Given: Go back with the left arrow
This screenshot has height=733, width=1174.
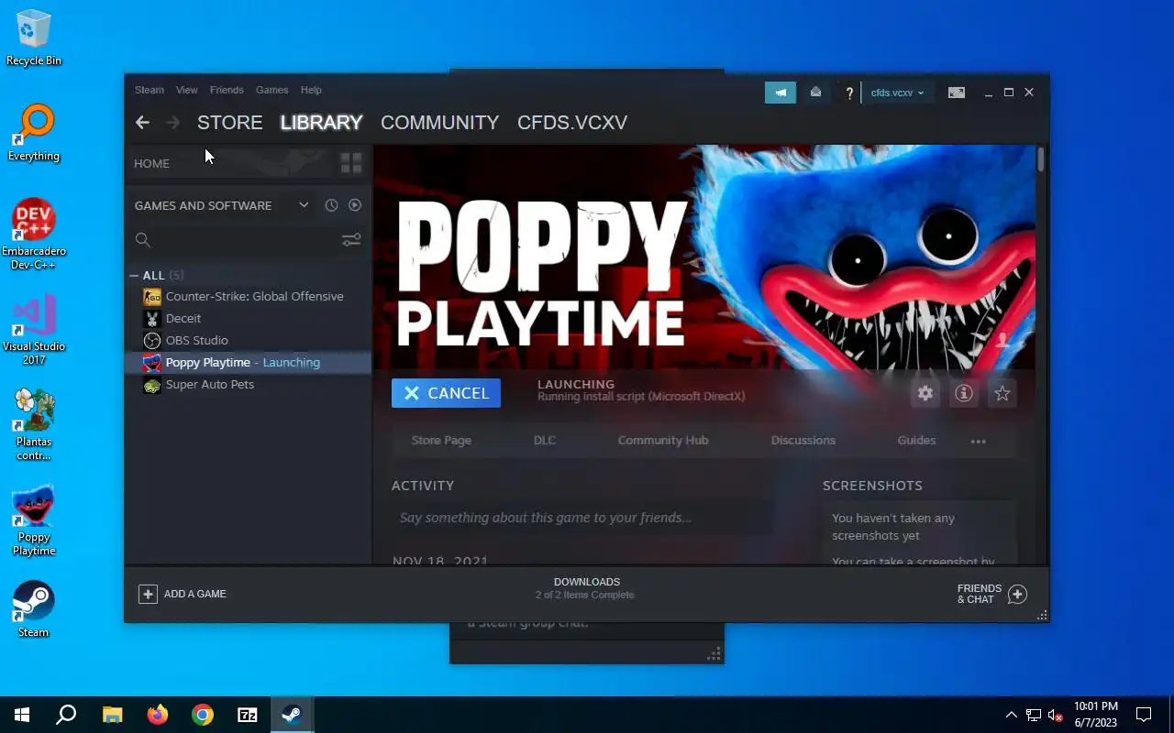Looking at the screenshot, I should coord(142,122).
